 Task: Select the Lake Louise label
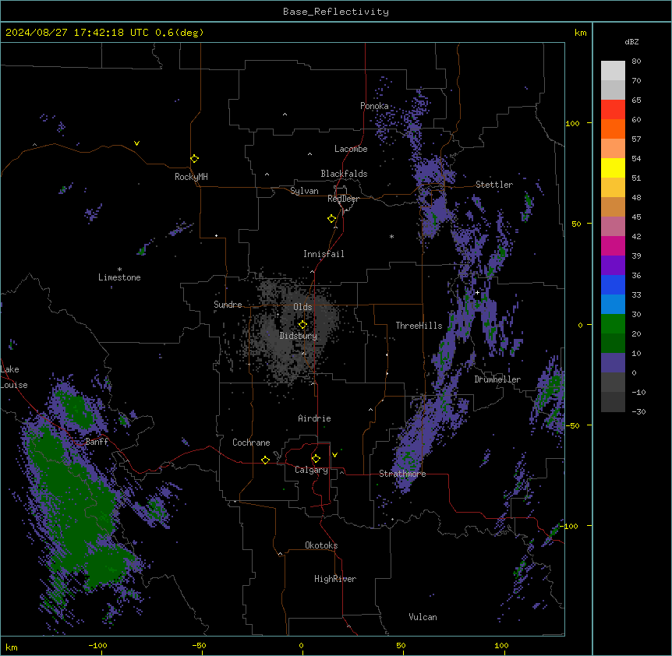pos(14,377)
